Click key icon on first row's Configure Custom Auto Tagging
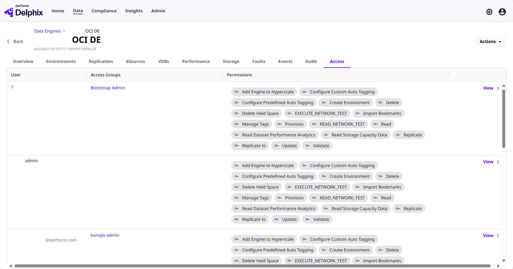The width and height of the screenshot is (513, 269). [305, 92]
